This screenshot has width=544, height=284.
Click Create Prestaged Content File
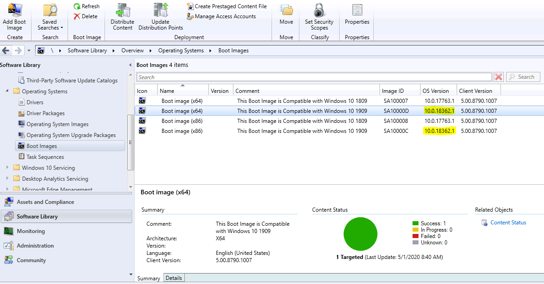point(226,6)
